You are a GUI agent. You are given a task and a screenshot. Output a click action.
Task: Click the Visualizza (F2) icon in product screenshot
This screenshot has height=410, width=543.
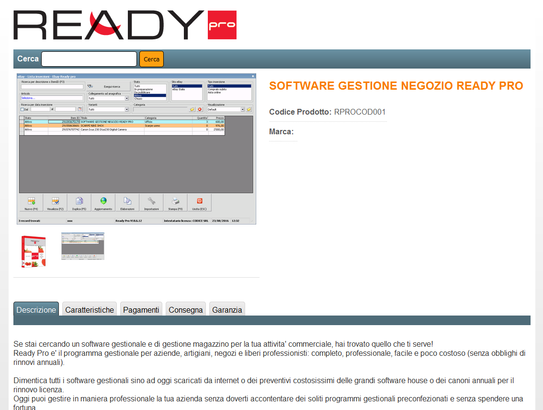pos(56,201)
